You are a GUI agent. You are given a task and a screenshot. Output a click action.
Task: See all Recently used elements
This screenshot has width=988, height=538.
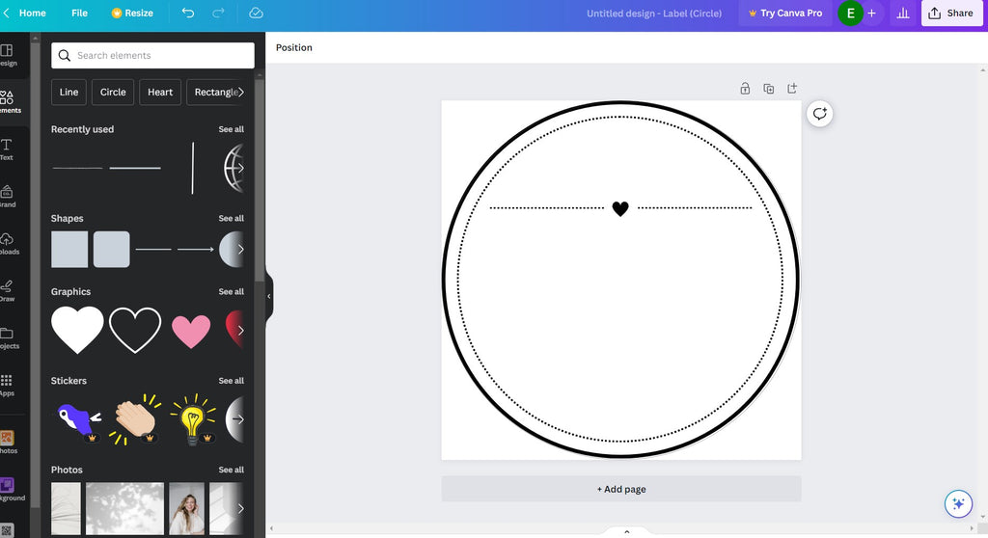coord(232,129)
